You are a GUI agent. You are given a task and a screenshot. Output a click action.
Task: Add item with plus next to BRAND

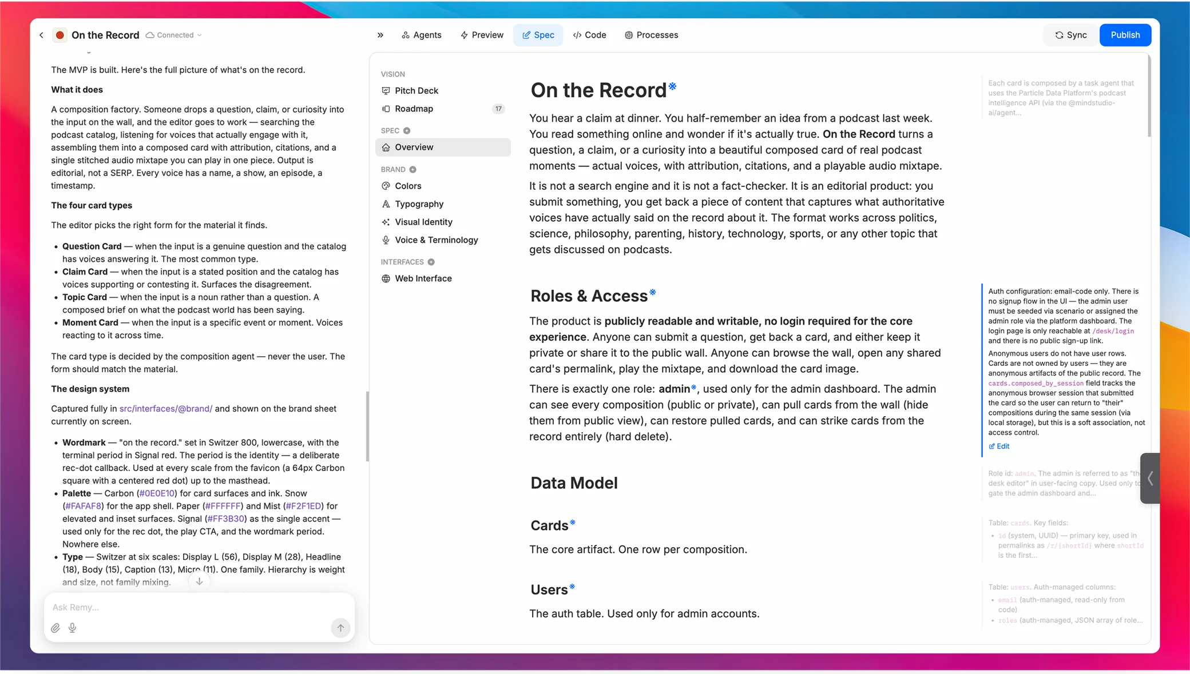[412, 170]
